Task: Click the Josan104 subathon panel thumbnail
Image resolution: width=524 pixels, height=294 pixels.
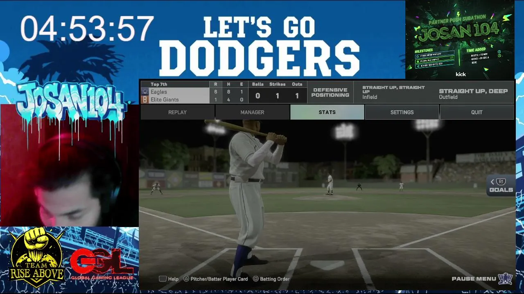Action: pyautogui.click(x=460, y=40)
